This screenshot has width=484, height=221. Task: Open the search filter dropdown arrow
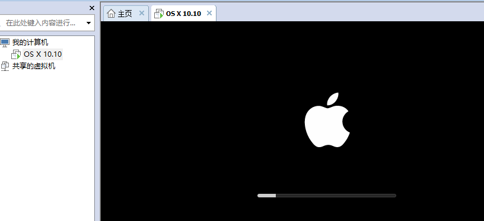[89, 23]
